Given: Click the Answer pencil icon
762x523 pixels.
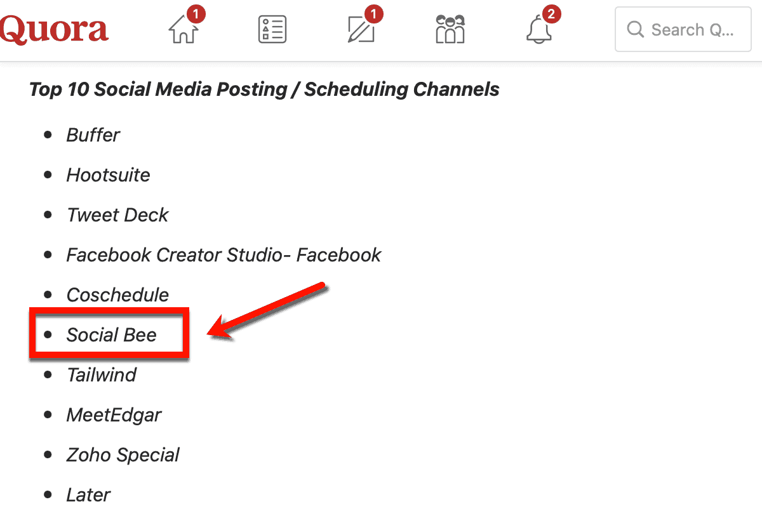Looking at the screenshot, I should tap(361, 30).
